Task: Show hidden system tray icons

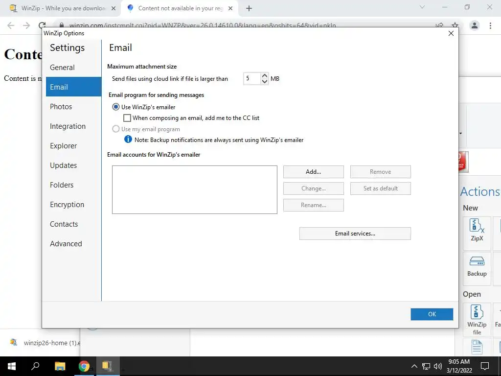Action: click(x=414, y=366)
